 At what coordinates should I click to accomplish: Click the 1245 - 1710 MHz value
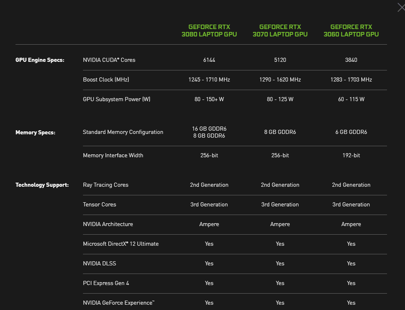tap(209, 79)
